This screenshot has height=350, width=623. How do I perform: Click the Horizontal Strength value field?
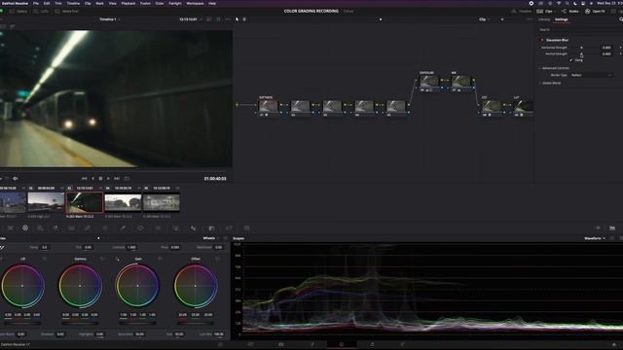[x=606, y=48]
